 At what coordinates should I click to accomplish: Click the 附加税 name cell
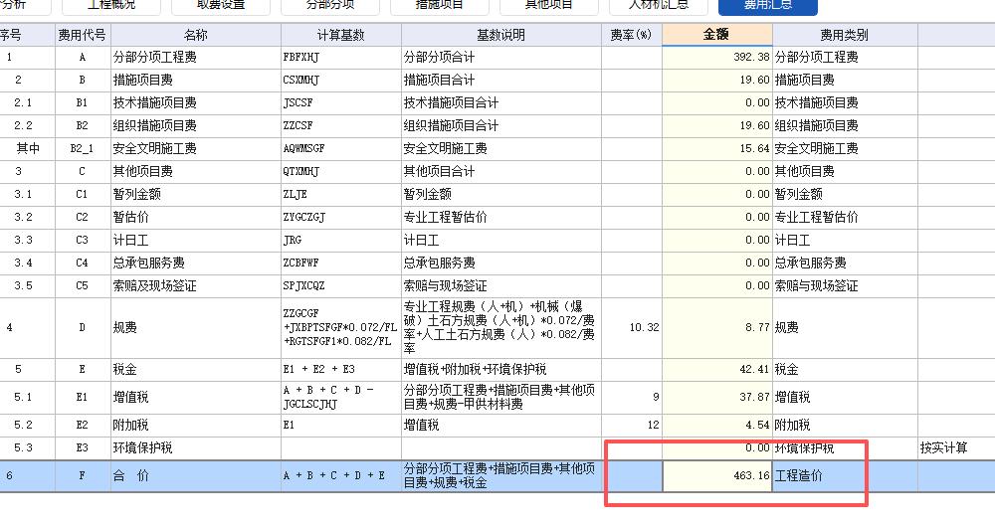[x=195, y=425]
